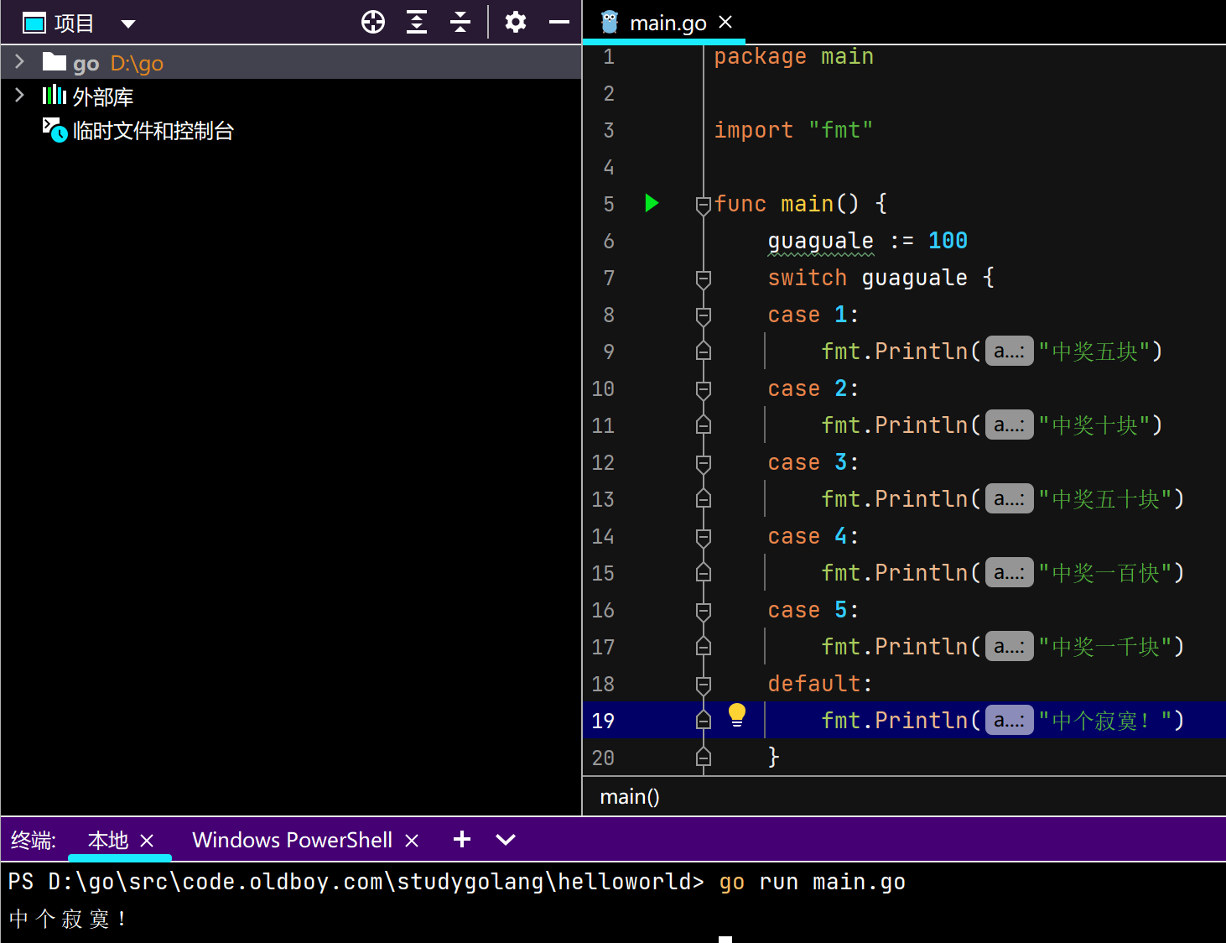Image resolution: width=1226 pixels, height=943 pixels.
Task: Click the external libraries icon
Action: (55, 95)
